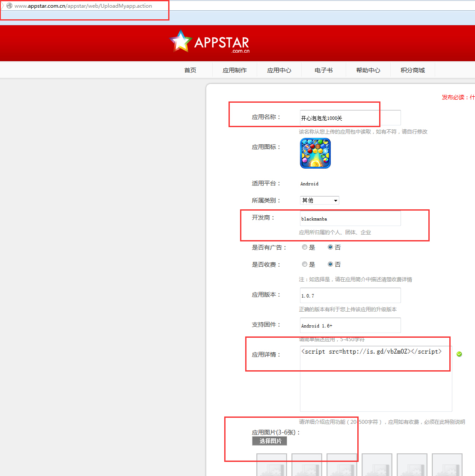Select 是 for 是否收费

point(304,264)
